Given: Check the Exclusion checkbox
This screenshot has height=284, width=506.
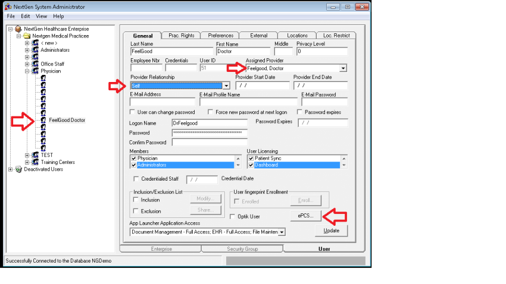Looking at the screenshot, I should pos(136,211).
